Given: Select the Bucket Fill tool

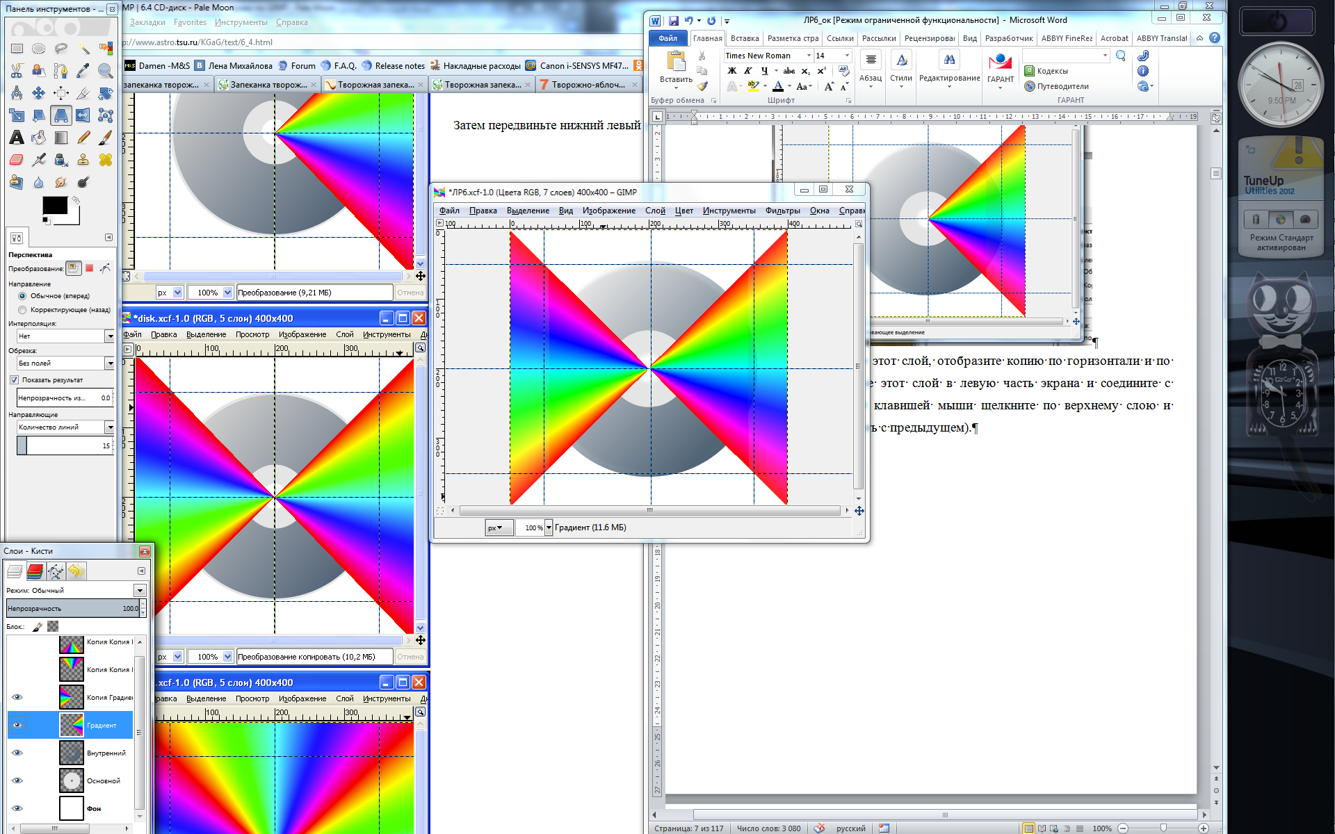Looking at the screenshot, I should pos(39,138).
